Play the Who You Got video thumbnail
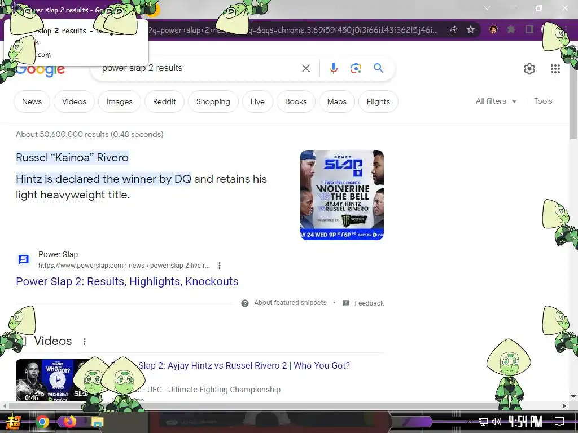This screenshot has width=578, height=433. pyautogui.click(x=57, y=380)
